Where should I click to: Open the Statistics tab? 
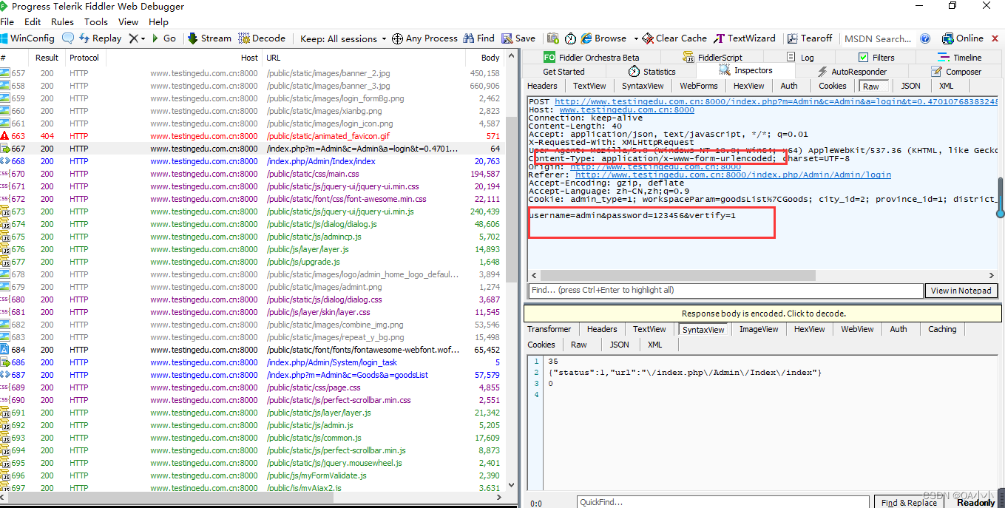pos(652,72)
